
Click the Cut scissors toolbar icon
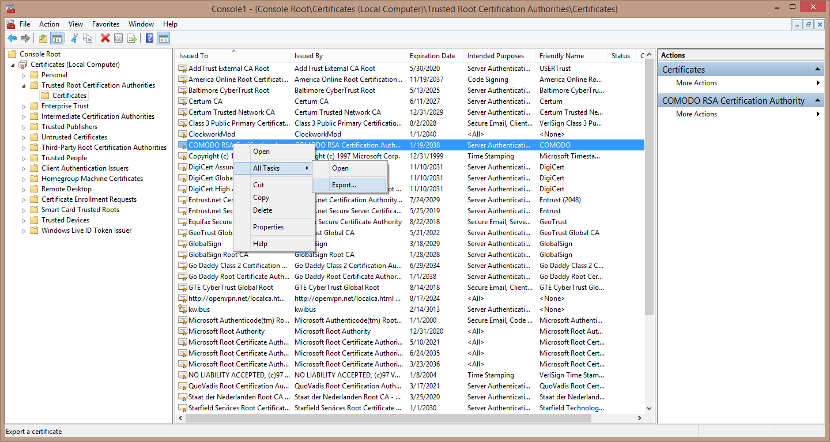tap(74, 38)
